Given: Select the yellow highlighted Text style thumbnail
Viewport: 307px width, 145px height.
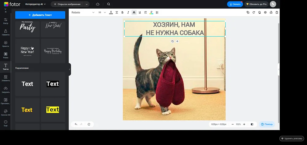Looking at the screenshot, I should pos(52,110).
